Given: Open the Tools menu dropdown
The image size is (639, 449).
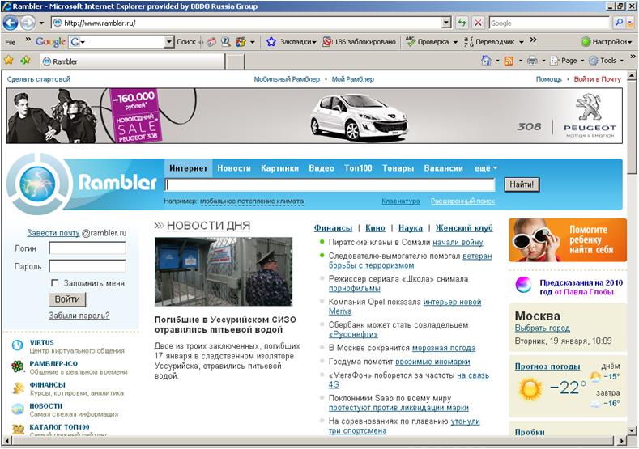Looking at the screenshot, I should 622,61.
